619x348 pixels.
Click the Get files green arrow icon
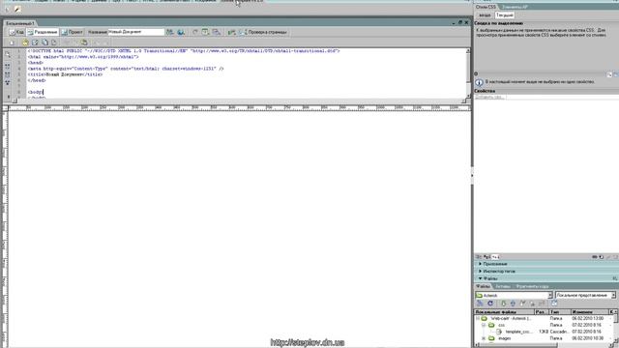(503, 304)
